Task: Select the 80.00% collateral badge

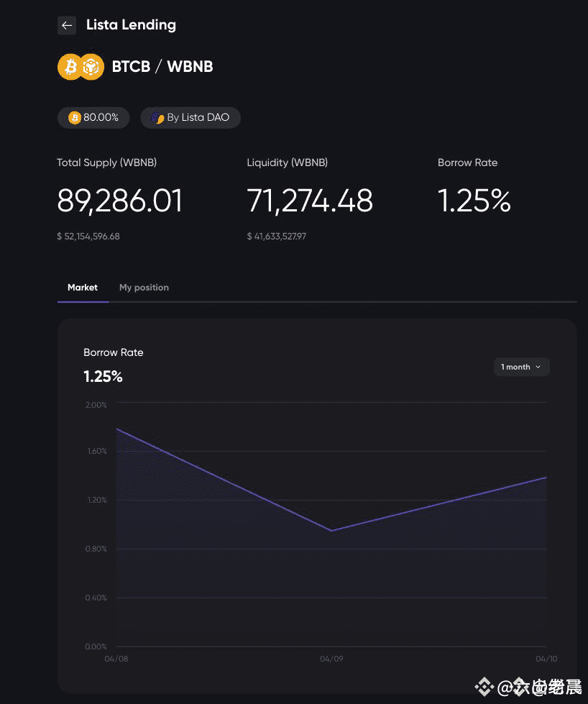Action: coord(93,117)
